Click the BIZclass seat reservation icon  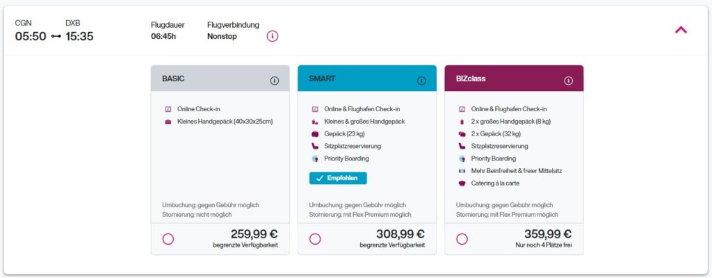pos(462,146)
